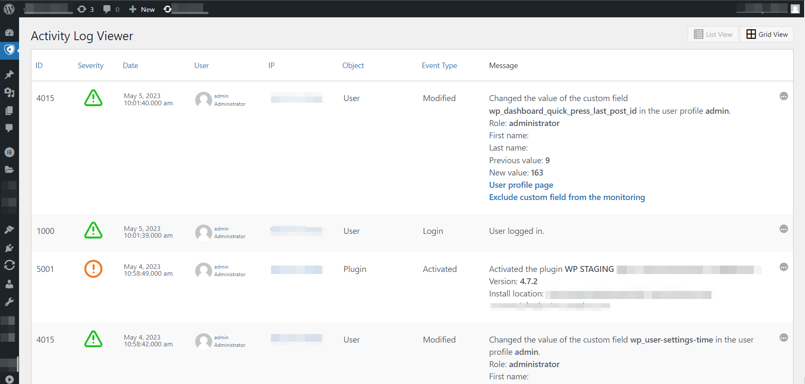Select the WP Activity Log shield icon
805x384 pixels.
pos(9,50)
